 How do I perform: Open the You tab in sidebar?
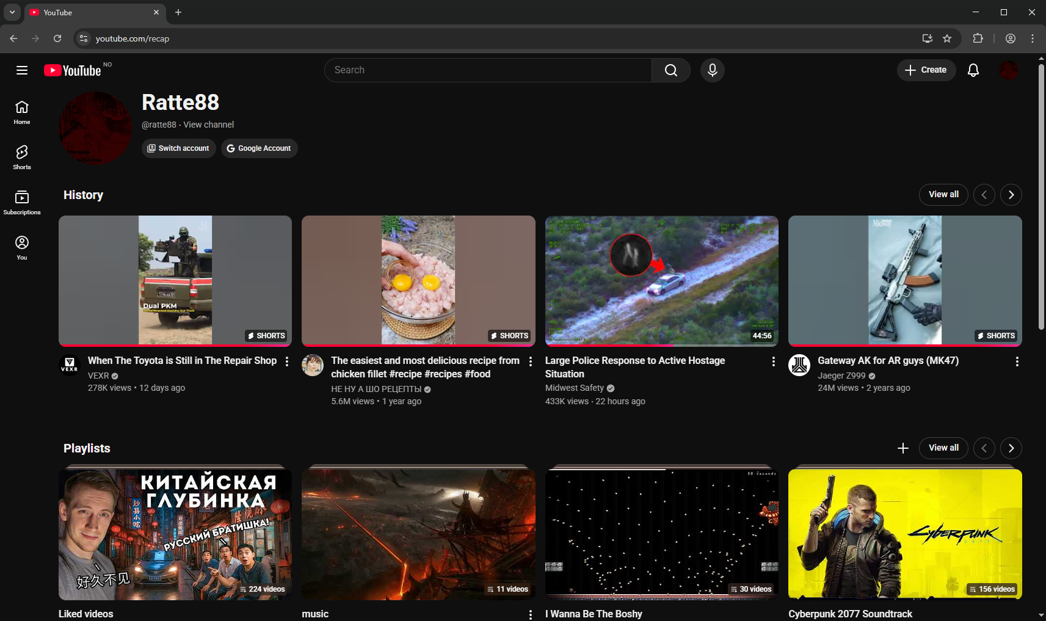click(22, 247)
